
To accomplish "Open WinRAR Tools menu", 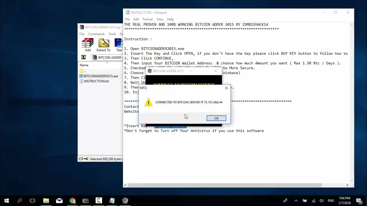I will 112,34.
